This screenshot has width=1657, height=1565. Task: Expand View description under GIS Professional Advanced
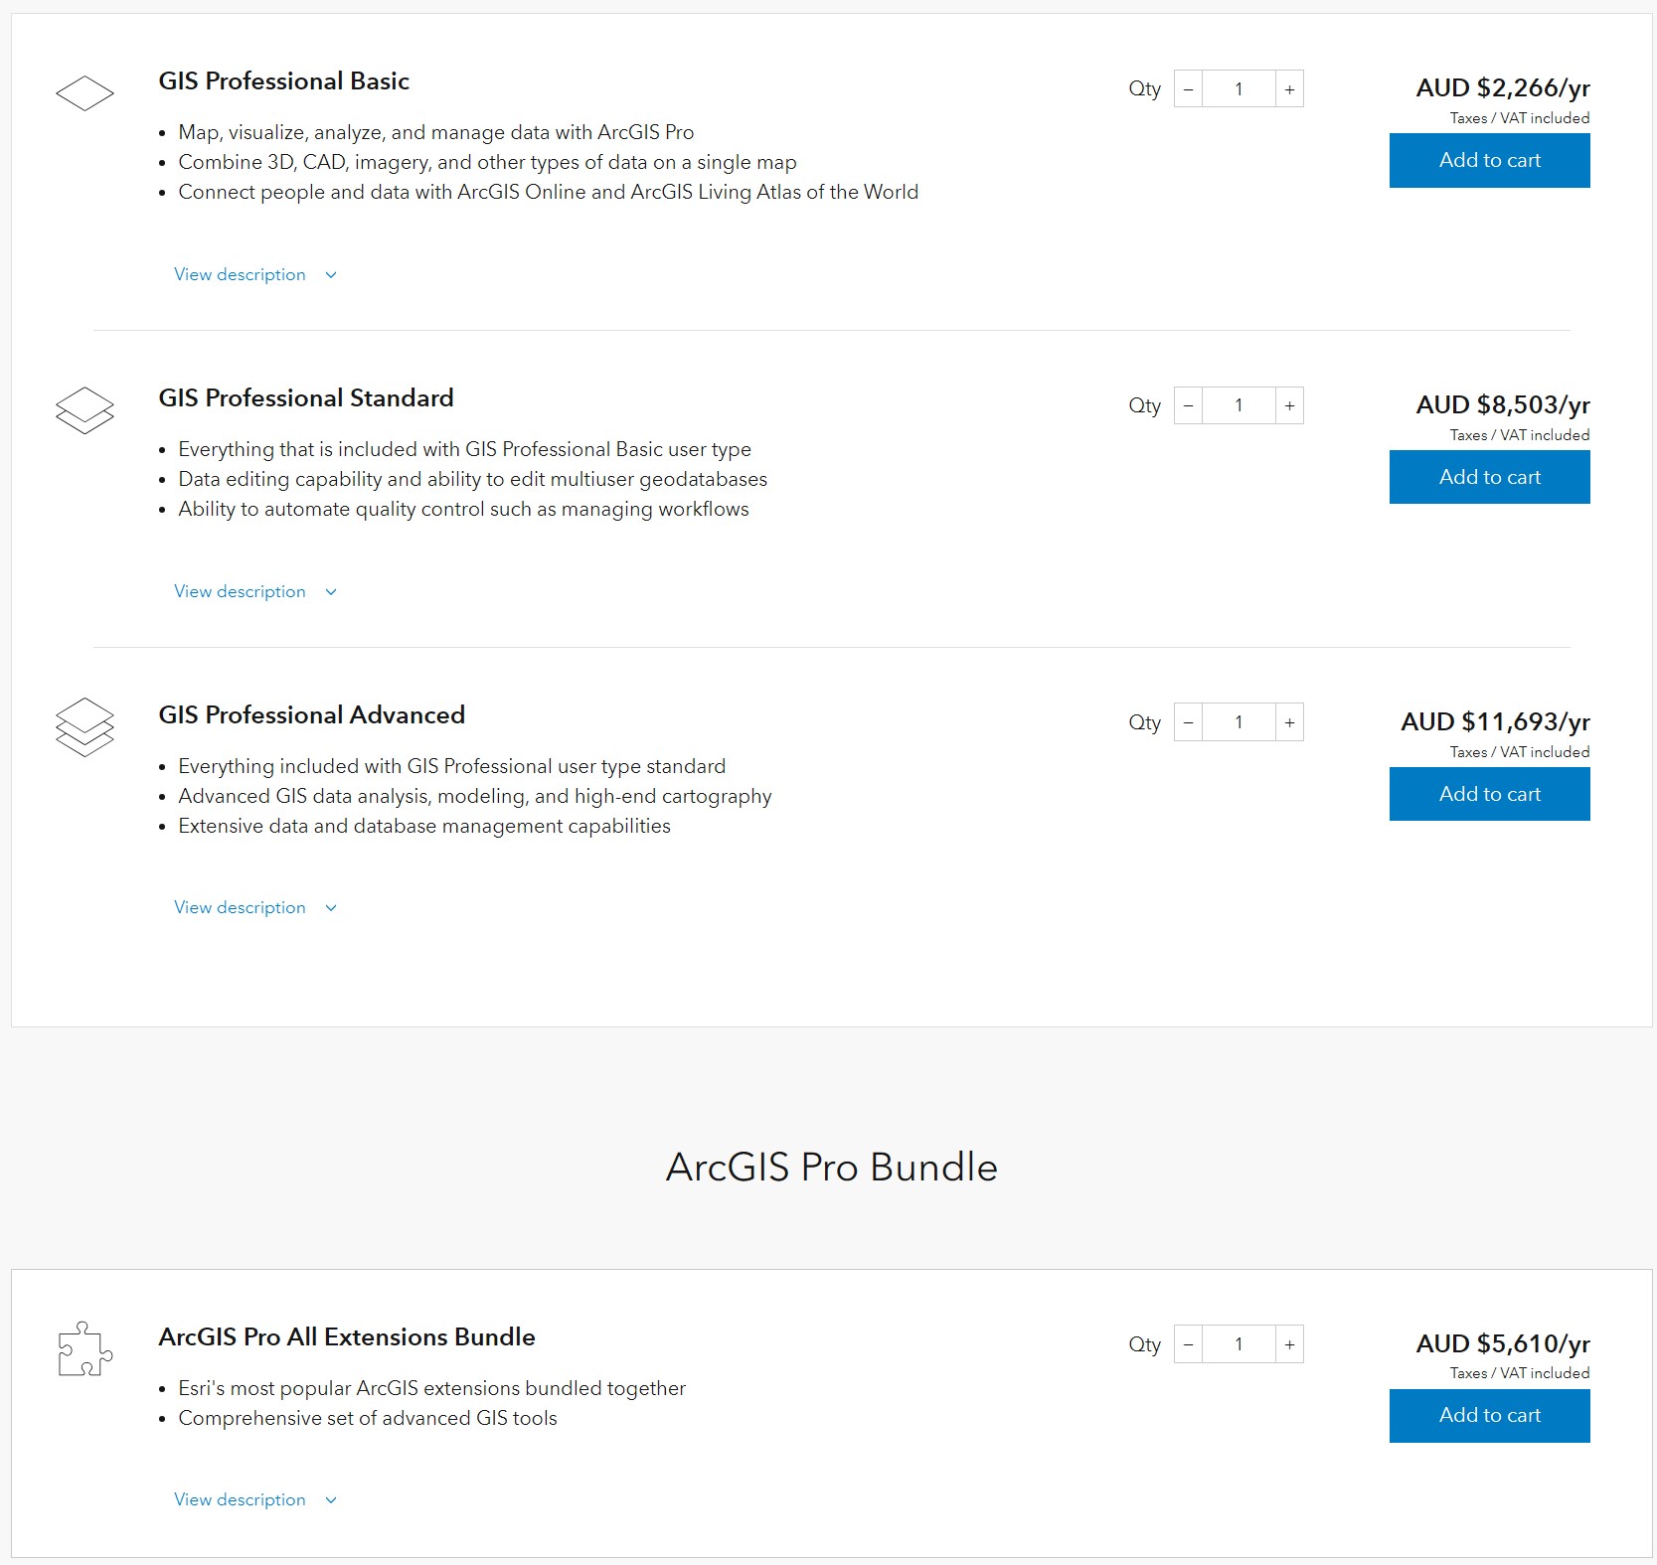pyautogui.click(x=255, y=907)
